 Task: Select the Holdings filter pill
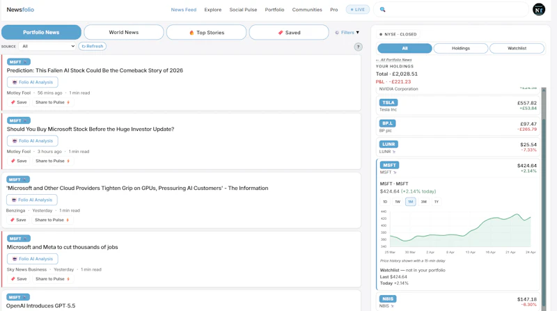[x=461, y=48]
